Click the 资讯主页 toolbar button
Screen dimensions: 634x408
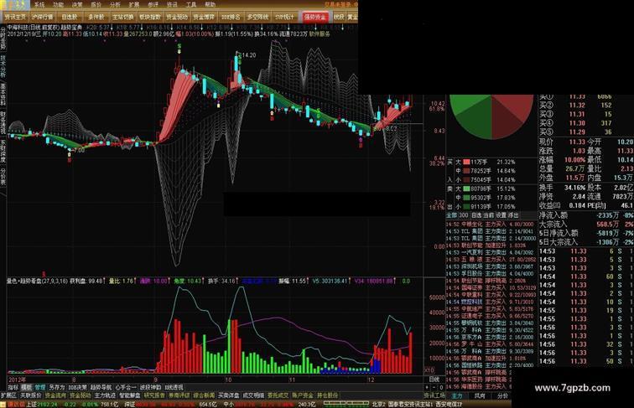tap(15, 17)
